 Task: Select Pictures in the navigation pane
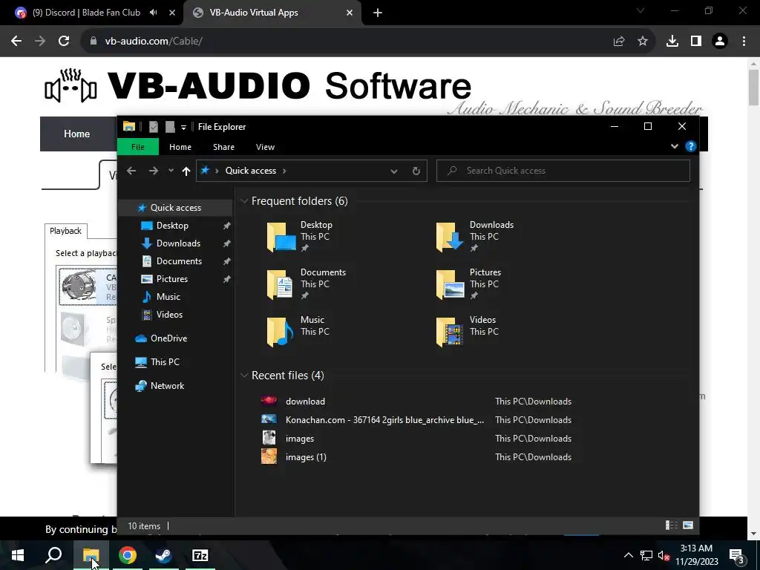click(x=172, y=279)
